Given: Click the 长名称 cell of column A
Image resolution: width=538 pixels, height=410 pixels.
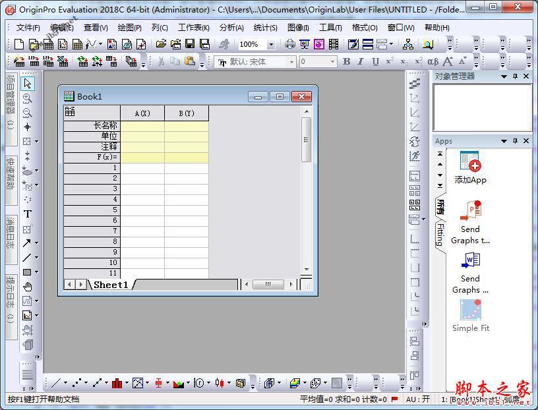Looking at the screenshot, I should coord(142,127).
